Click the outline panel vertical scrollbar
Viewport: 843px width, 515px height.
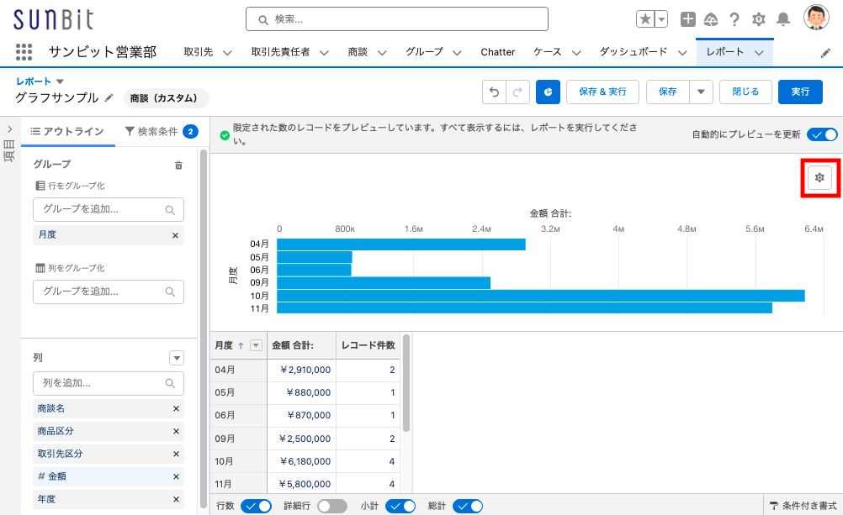tap(204, 328)
